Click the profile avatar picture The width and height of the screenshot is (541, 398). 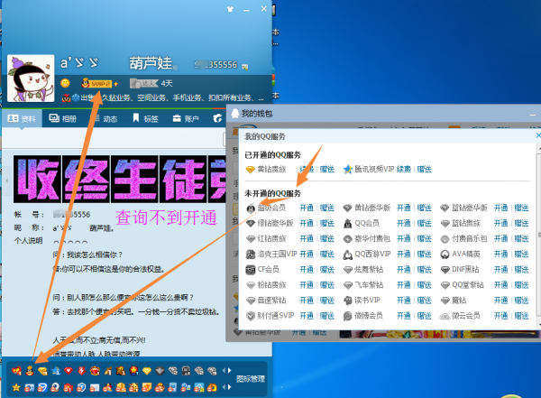31,79
